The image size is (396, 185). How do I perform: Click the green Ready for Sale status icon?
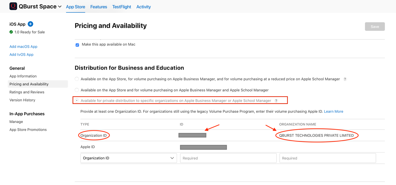point(11,32)
